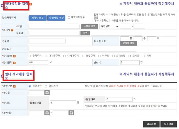Select the 고시원 housing type
This screenshot has width=179, height=129.
pyautogui.click(x=130, y=56)
